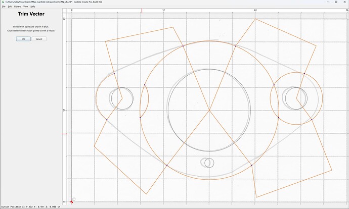Click the red marker on the left ruler
This screenshot has width=349, height=209.
coord(64,134)
